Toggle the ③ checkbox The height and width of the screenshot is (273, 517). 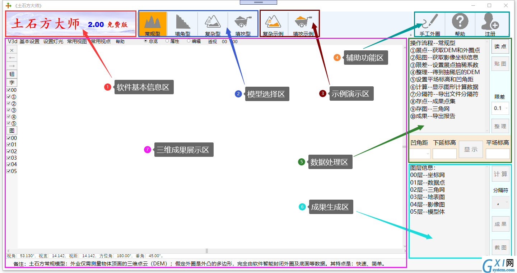tap(9, 110)
